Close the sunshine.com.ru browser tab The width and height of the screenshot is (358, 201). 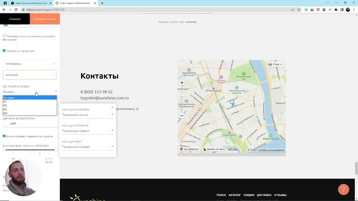pos(50,3)
